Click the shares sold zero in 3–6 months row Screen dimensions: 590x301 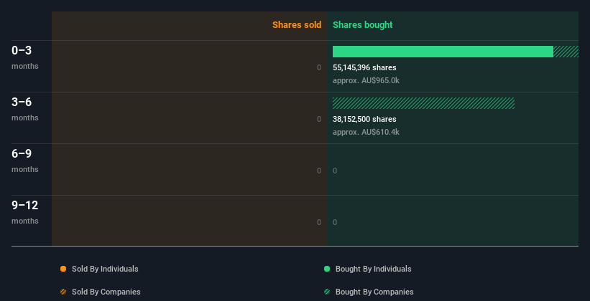pyautogui.click(x=319, y=119)
